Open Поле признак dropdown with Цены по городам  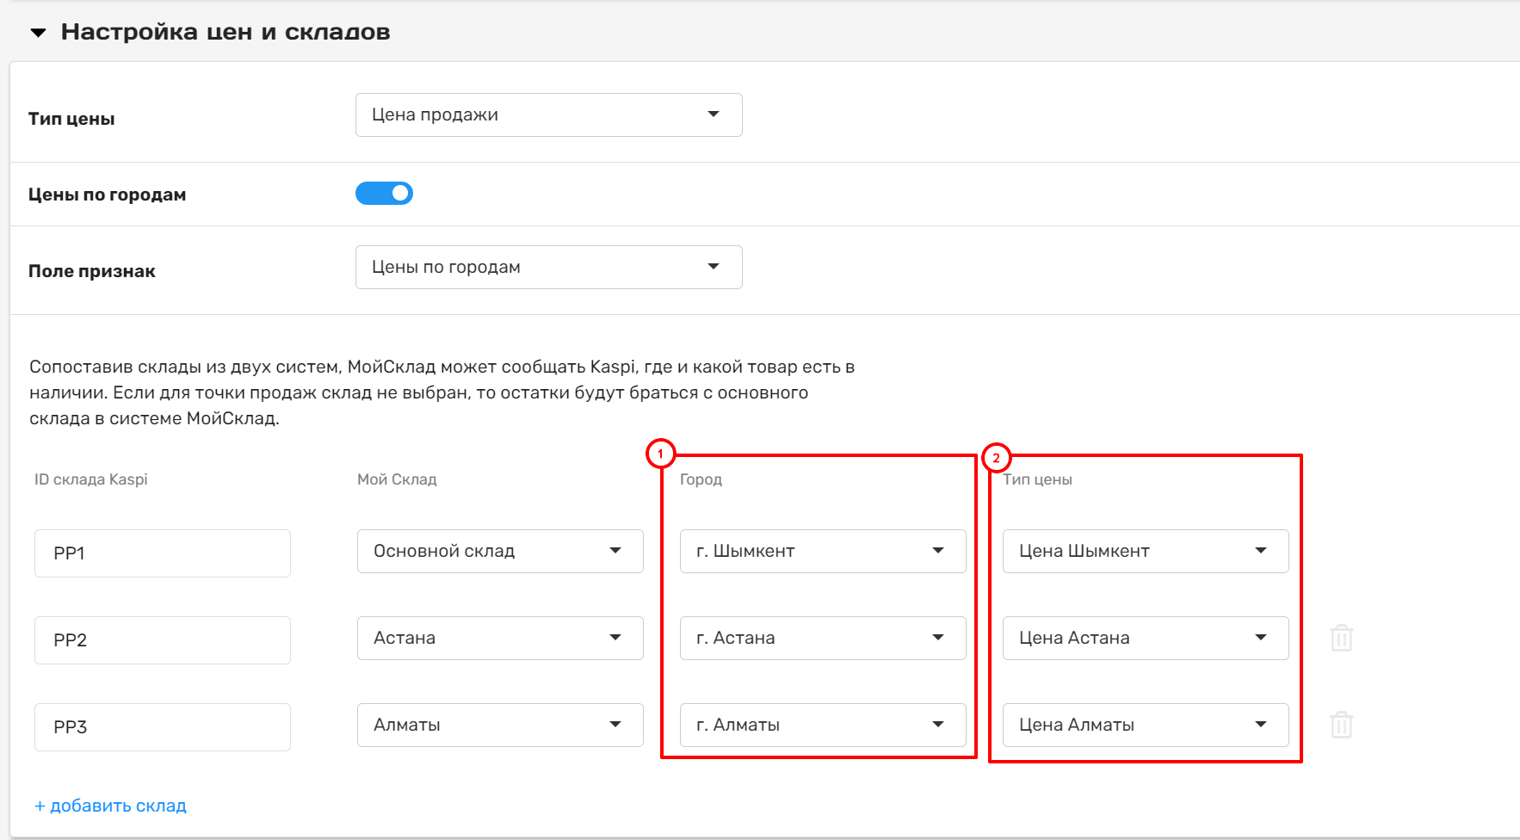548,267
